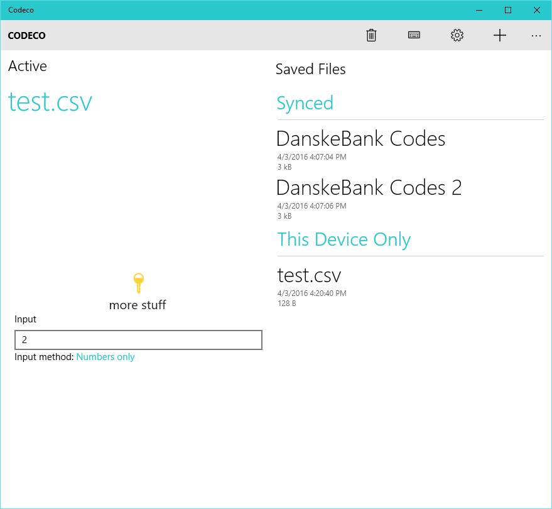Close the Codeco window

(537, 10)
